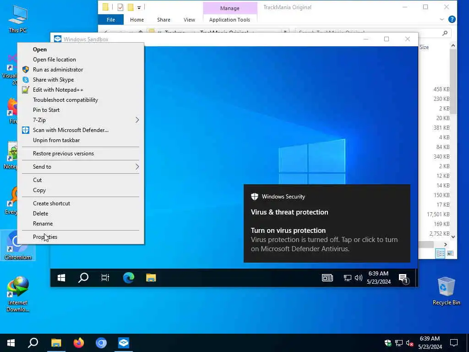Click the Windows Security tray icon

388,343
